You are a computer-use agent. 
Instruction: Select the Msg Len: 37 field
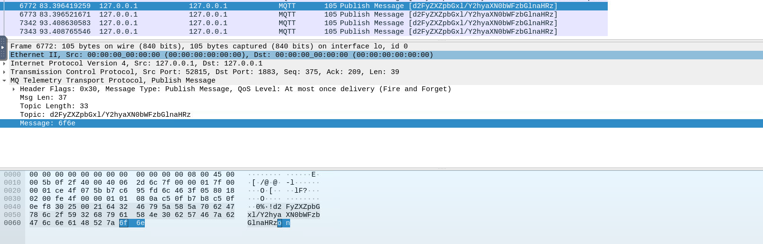[43, 98]
